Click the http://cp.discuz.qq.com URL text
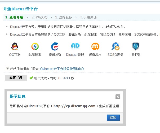Image resolution: width=160 pixels, height=133 pixels. [x=74, y=106]
